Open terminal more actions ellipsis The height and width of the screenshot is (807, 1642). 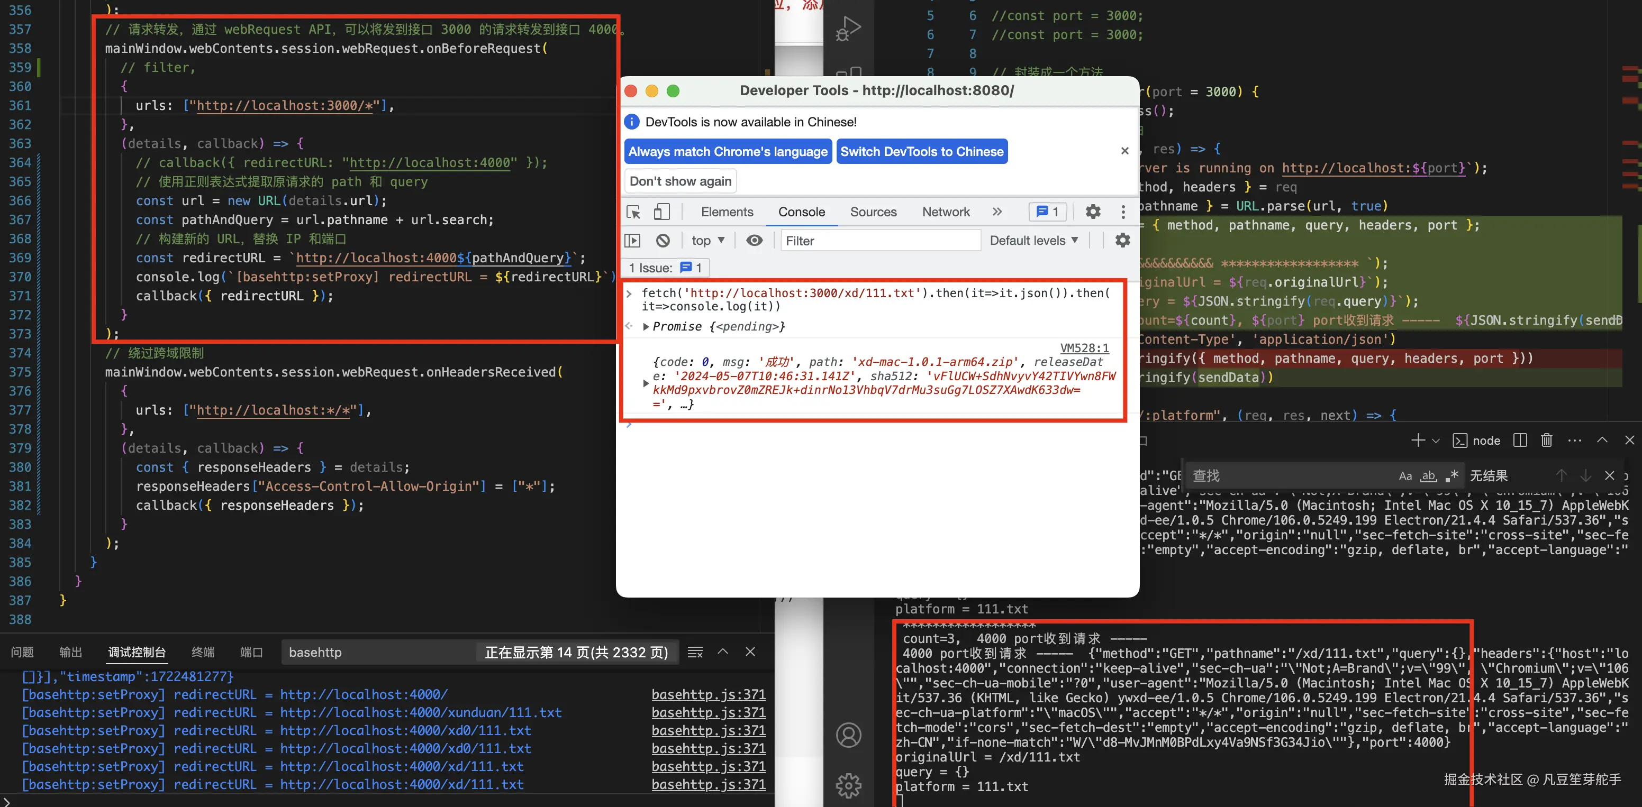coord(1574,441)
